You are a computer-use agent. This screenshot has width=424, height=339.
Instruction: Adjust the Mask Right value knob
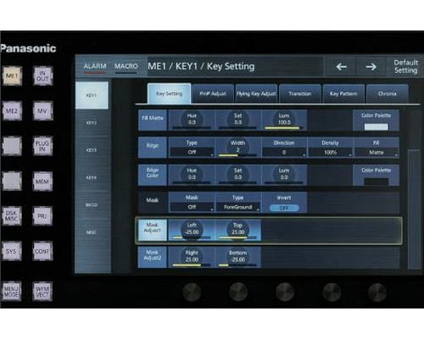[x=192, y=257]
